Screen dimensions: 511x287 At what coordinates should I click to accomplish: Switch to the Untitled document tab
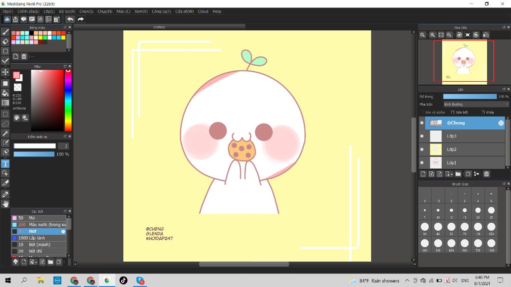159,27
